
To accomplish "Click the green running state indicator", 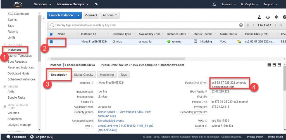I will 169,42.
